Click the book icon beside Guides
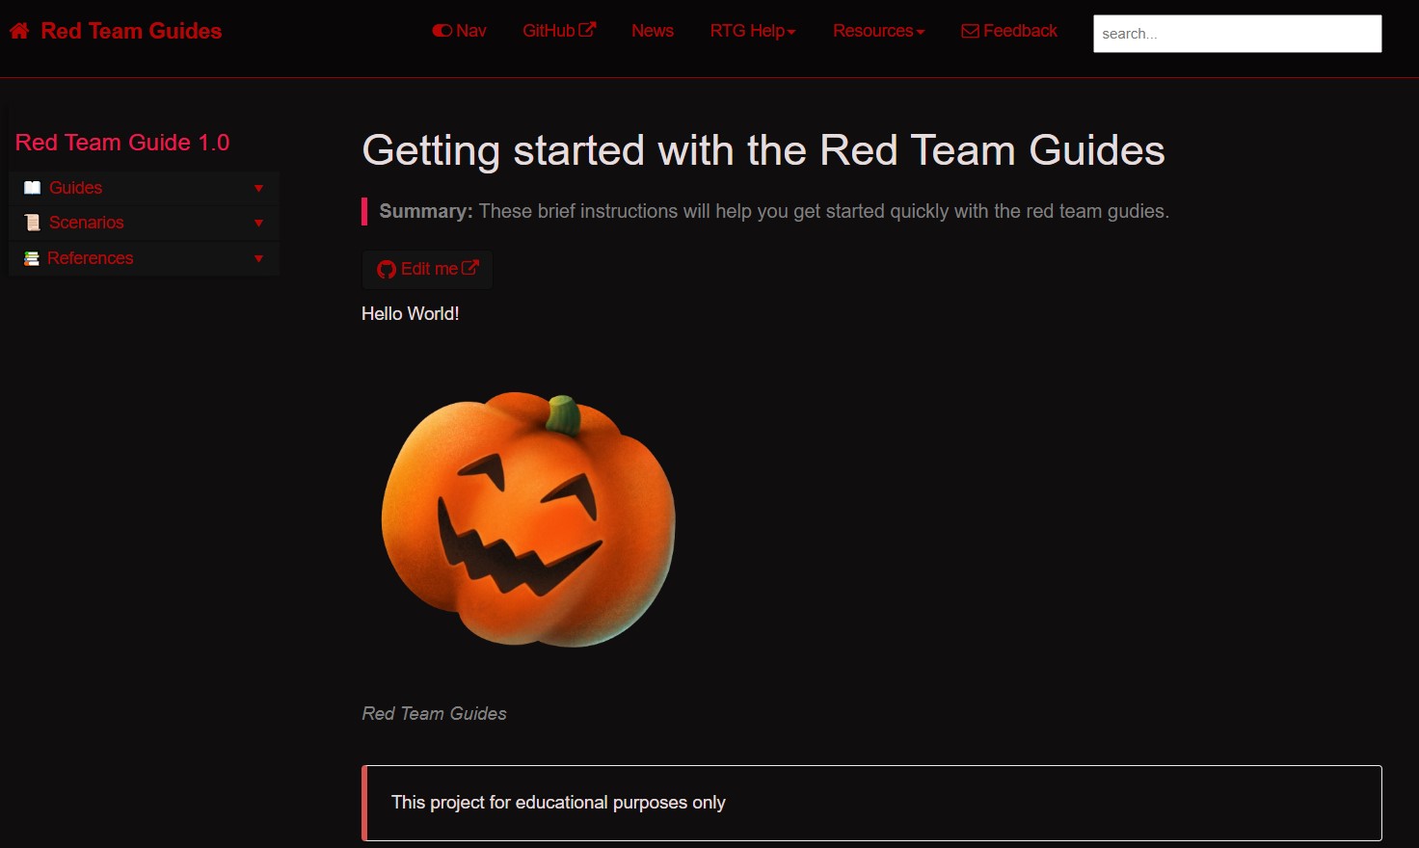The image size is (1419, 848). pos(32,187)
